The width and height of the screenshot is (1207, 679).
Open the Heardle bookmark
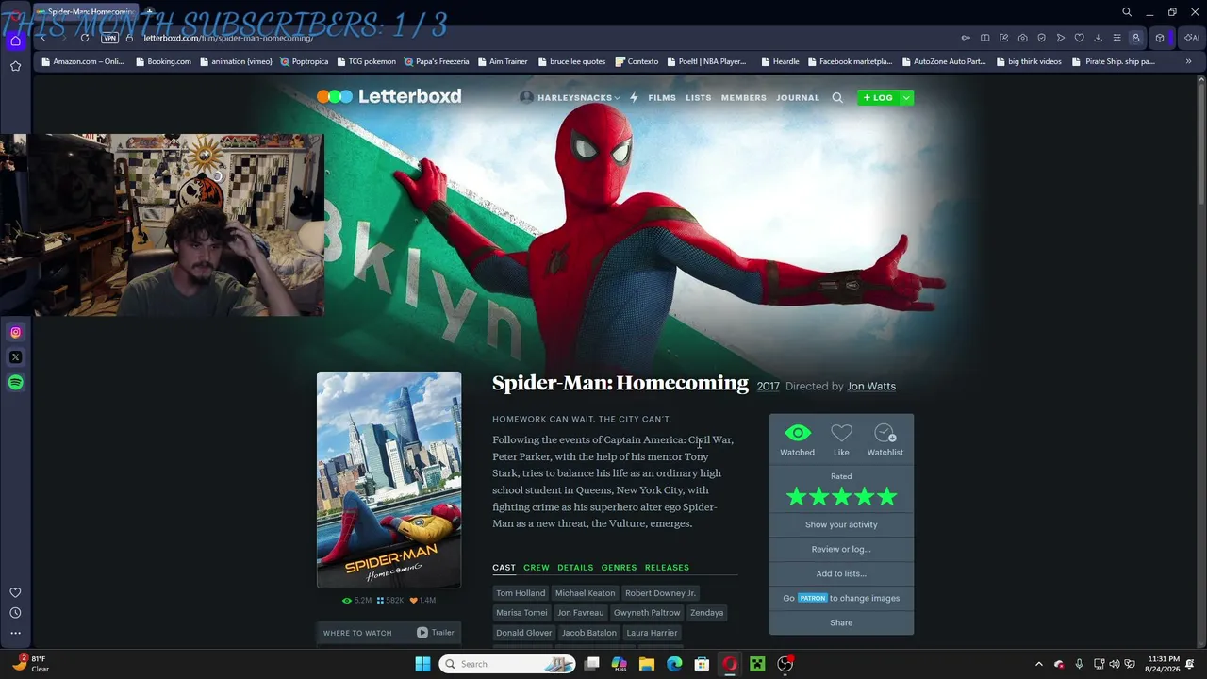779,61
